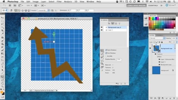Hide Layer 1 mesh in 3D panel
178x100 pixels.
coord(102,30)
